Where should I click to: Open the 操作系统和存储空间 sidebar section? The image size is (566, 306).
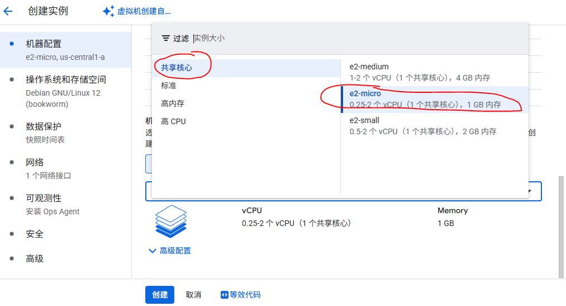pos(66,91)
